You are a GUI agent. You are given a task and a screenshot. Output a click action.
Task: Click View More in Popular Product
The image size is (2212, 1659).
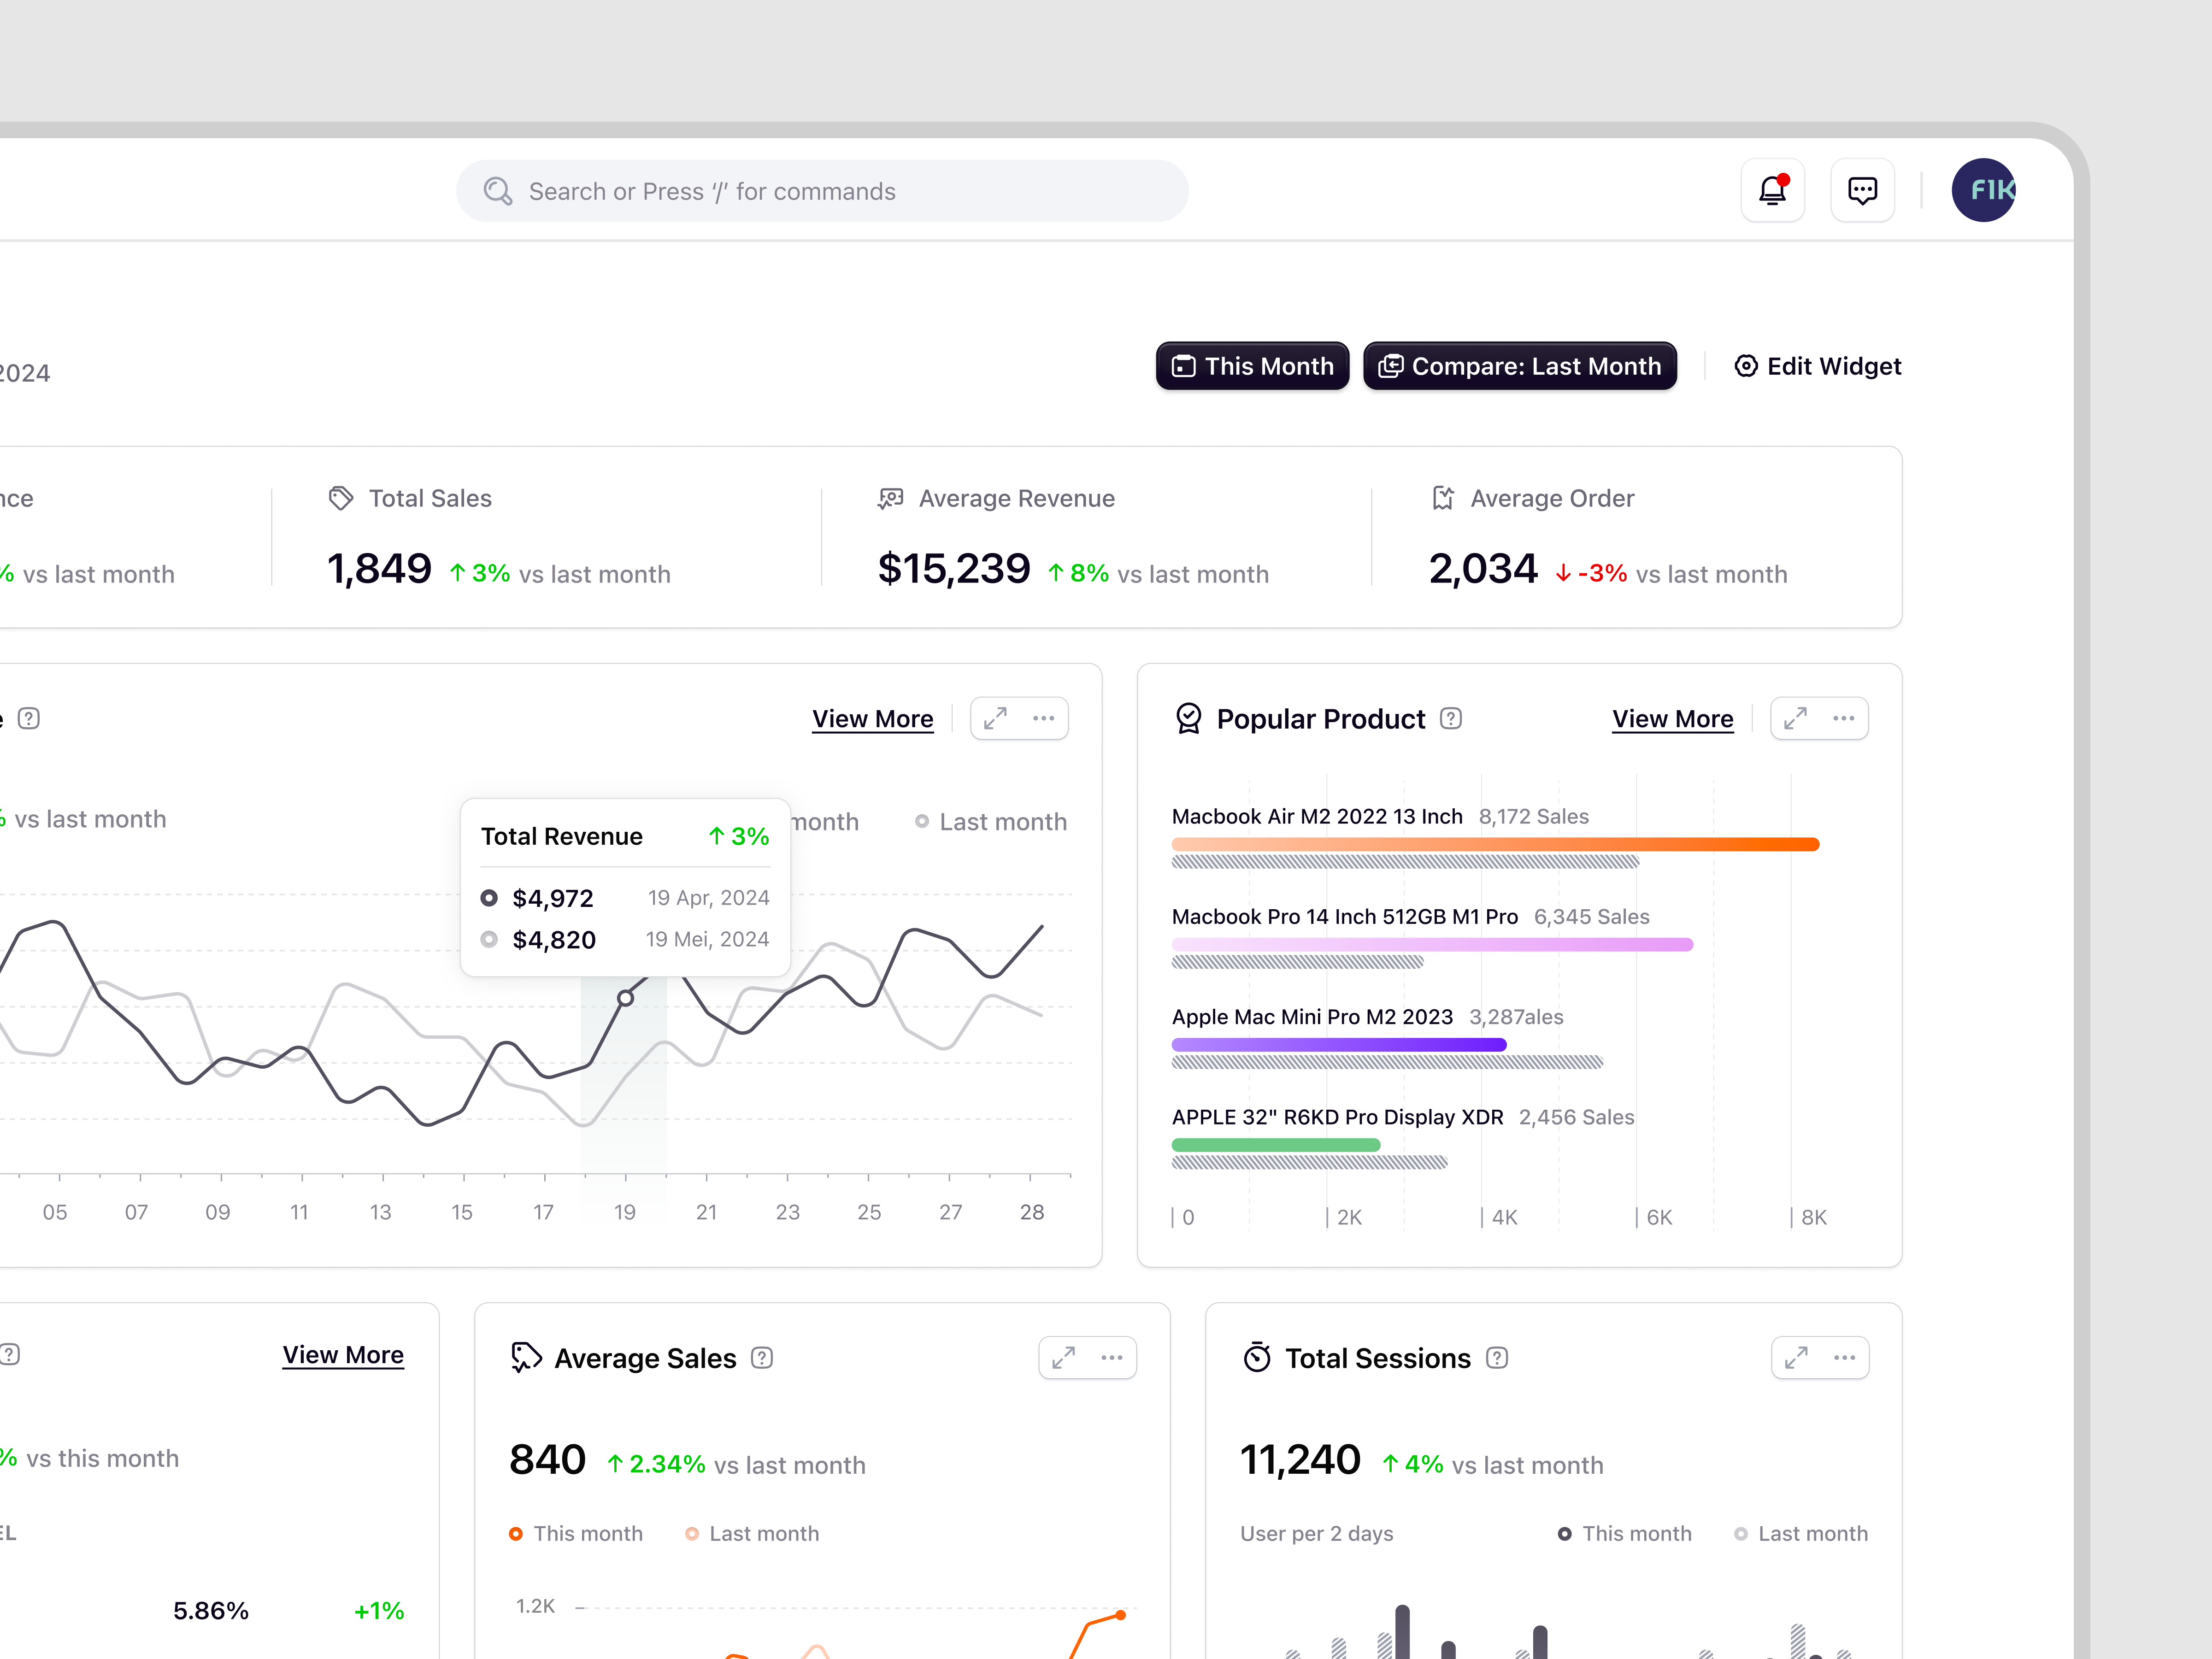(1672, 718)
